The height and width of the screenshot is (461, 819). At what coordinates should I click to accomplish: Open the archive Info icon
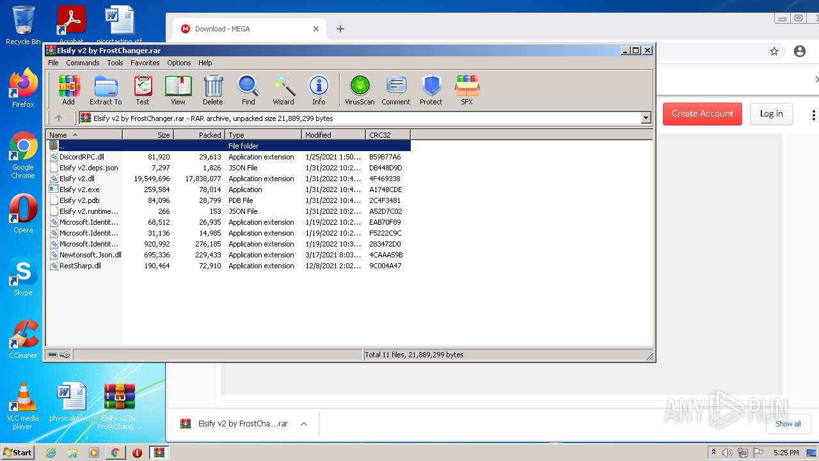click(x=319, y=90)
